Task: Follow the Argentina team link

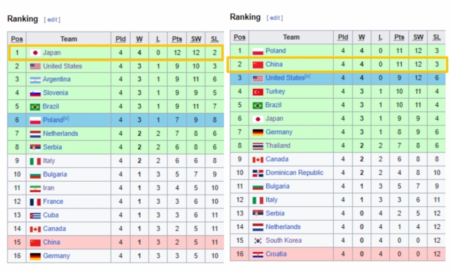Action: coord(57,79)
